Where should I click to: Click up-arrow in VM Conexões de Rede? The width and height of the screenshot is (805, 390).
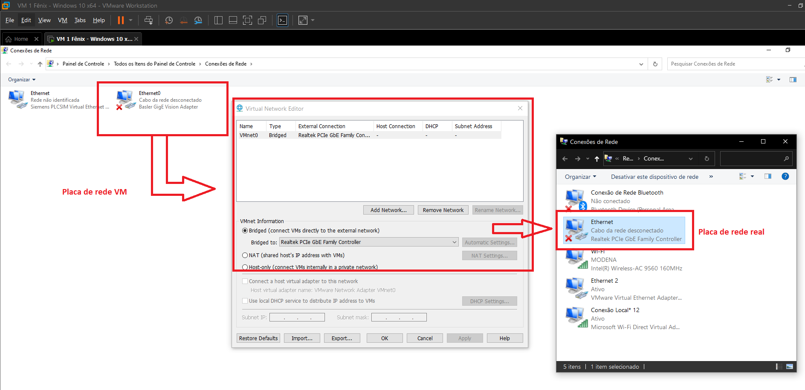[x=40, y=64]
